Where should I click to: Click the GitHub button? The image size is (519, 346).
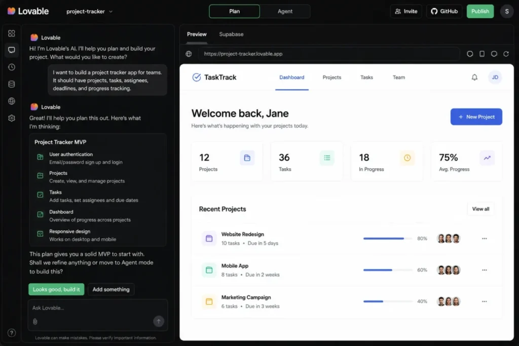pyautogui.click(x=444, y=11)
